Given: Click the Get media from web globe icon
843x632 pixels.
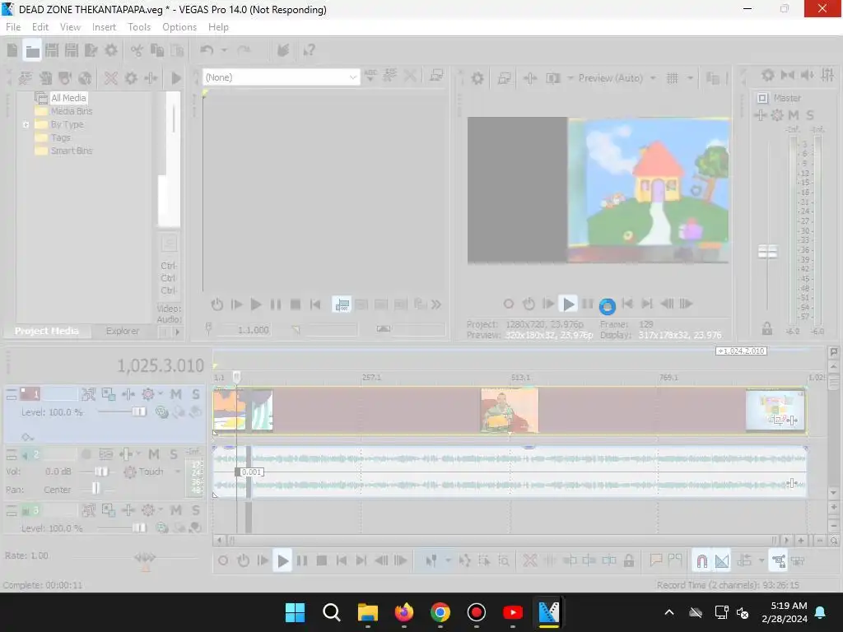Looking at the screenshot, I should (85, 78).
